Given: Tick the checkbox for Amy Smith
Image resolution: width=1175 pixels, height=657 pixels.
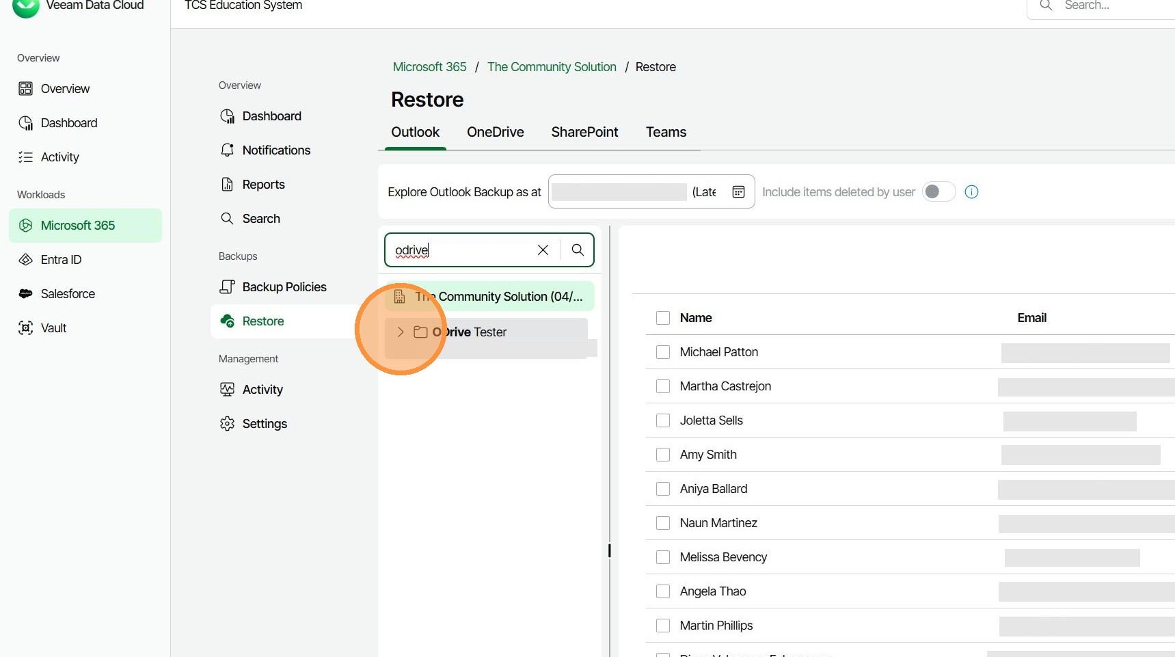Looking at the screenshot, I should [663, 455].
